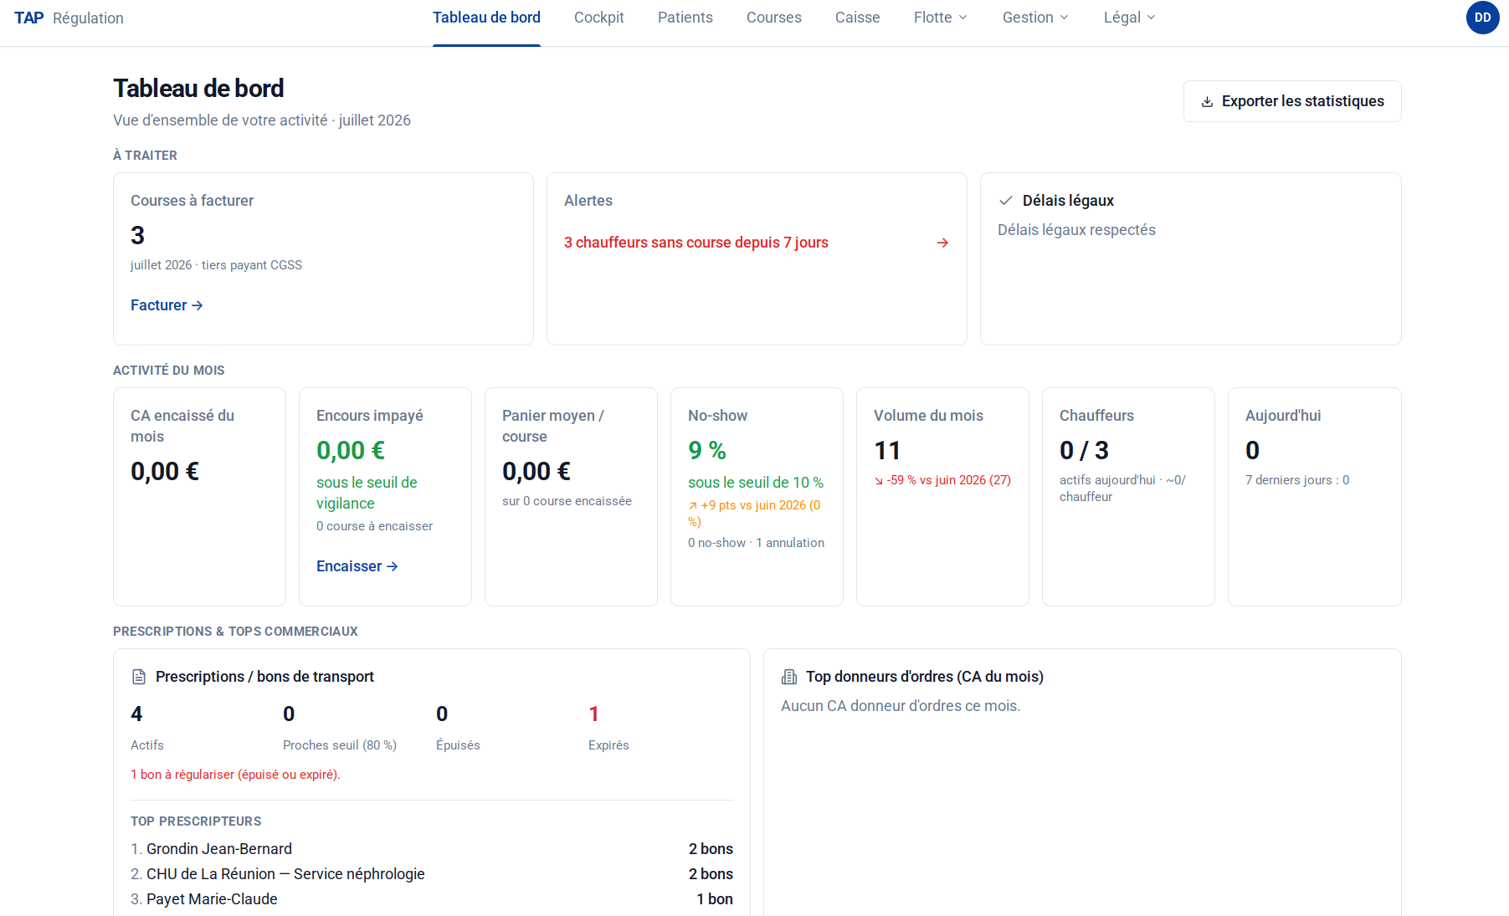Follow the Facturer link

pos(167,305)
